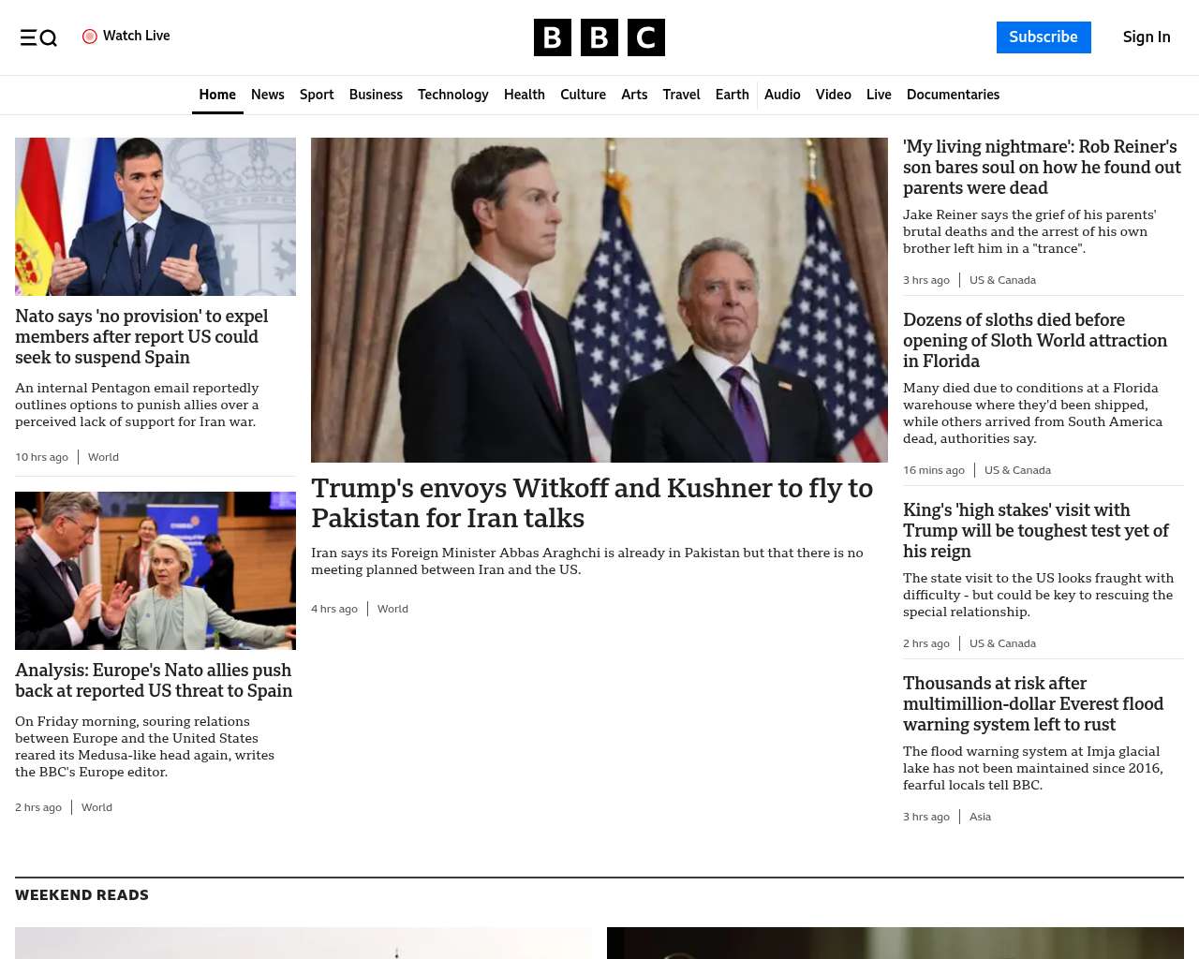Viewport: 1199px width, 959px height.
Task: Click World tag under the Nato Spain story
Action: tap(103, 457)
